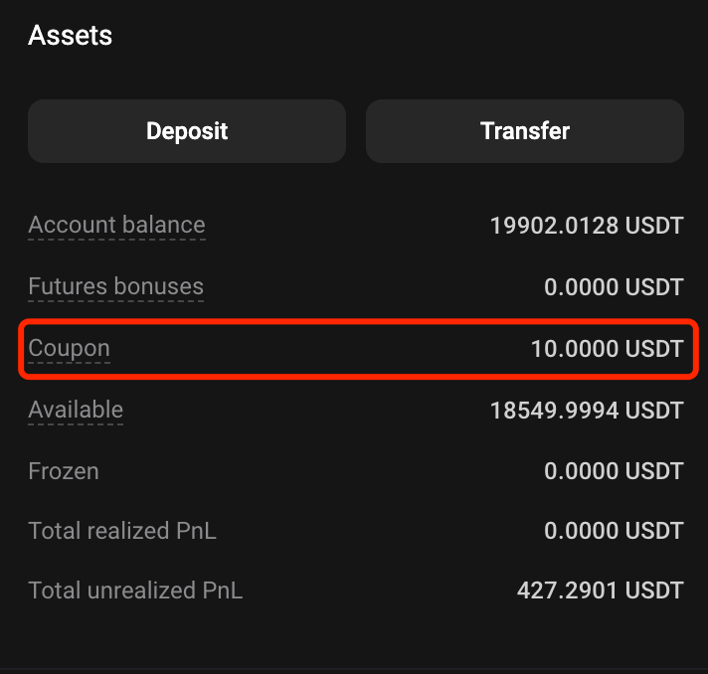Click the Frozen label

pyautogui.click(x=64, y=471)
